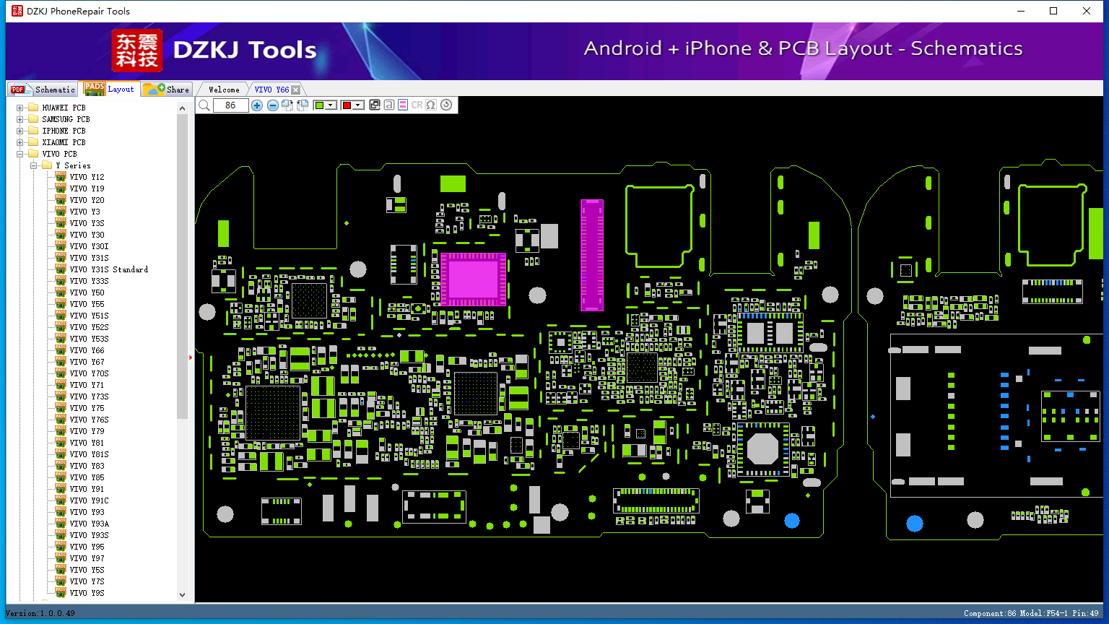Toggle the CR component labels icon
The height and width of the screenshot is (624, 1109).
(417, 105)
